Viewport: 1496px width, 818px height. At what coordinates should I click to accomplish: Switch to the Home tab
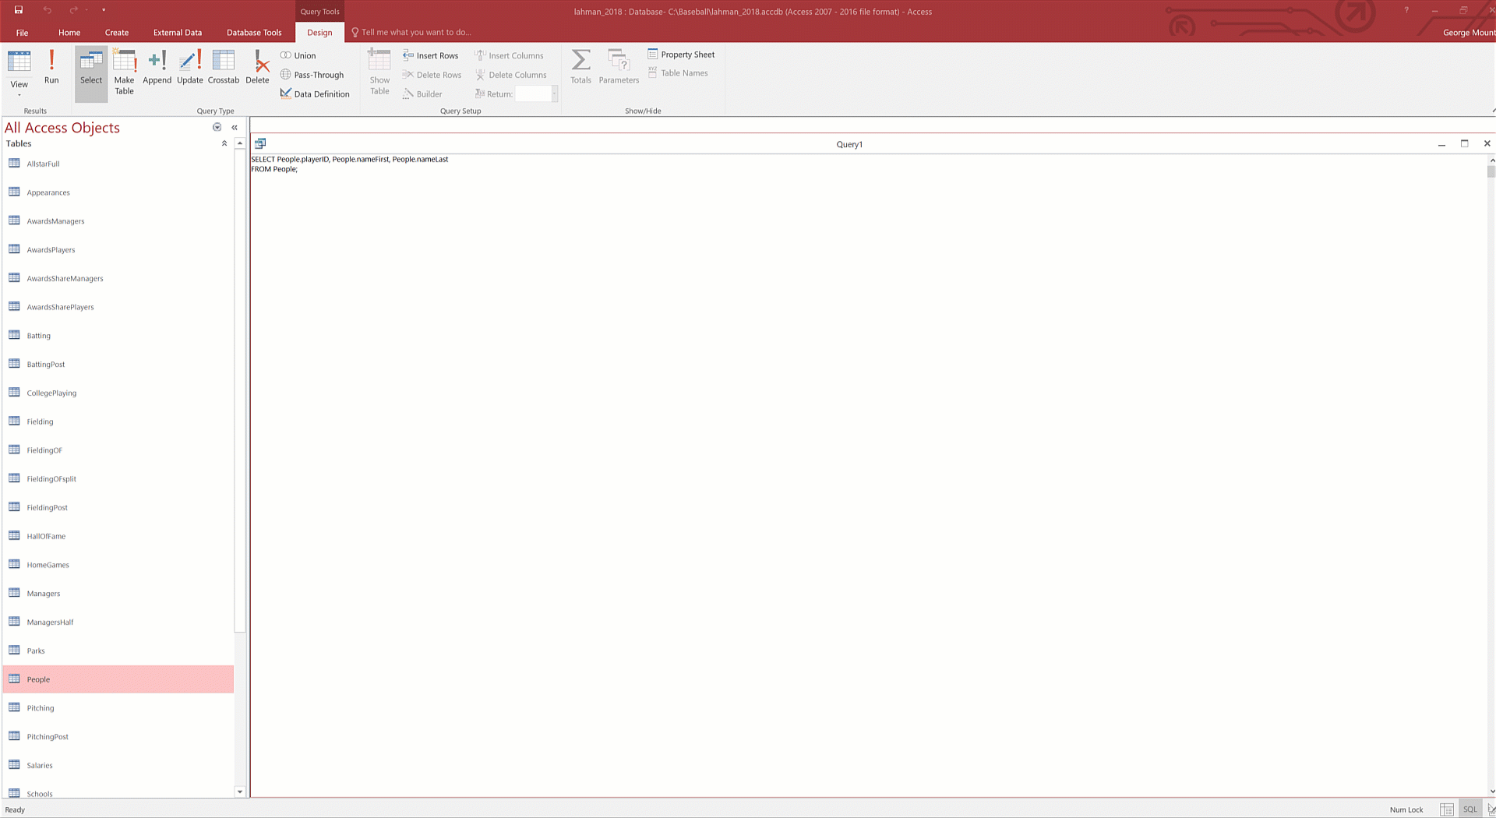coord(69,33)
